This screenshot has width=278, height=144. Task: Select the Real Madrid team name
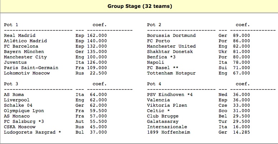click(x=20, y=35)
